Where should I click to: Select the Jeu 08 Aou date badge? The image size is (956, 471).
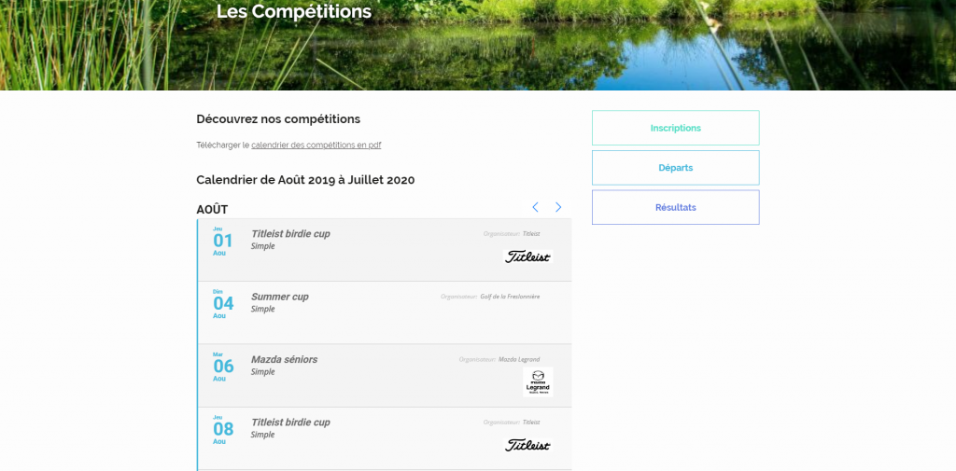(x=223, y=429)
